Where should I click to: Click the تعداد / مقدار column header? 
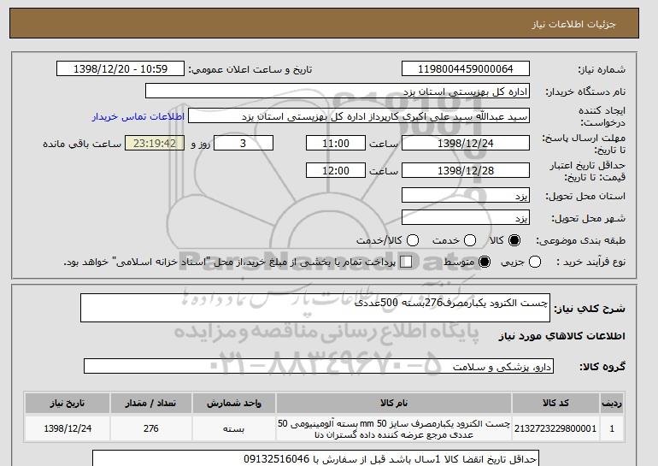(150, 403)
